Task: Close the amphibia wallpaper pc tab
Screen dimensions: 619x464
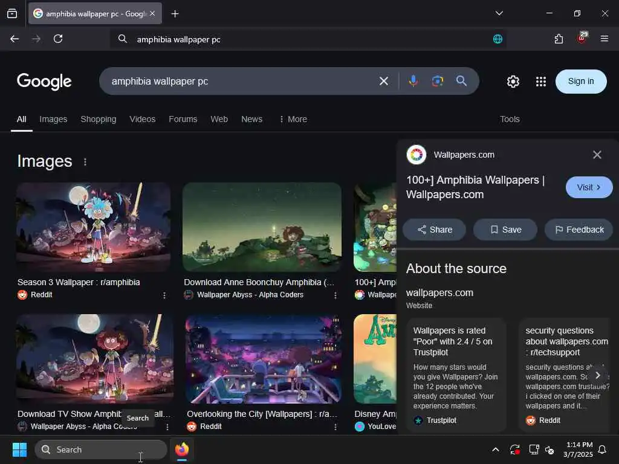Action: pyautogui.click(x=152, y=13)
